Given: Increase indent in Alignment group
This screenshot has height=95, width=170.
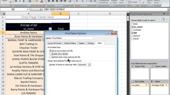Looking at the screenshot, I should 65,1.
